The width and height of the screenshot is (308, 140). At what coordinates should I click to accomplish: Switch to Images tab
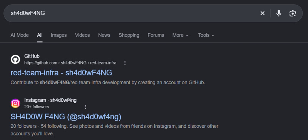point(59,35)
